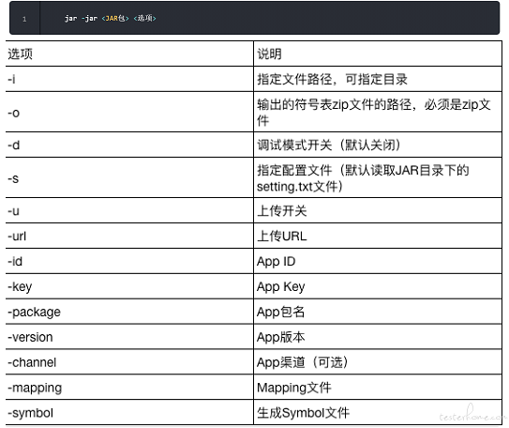This screenshot has width=509, height=428.
Task: Click the "生成Symbol文件" description cell
Action: click(x=378, y=412)
